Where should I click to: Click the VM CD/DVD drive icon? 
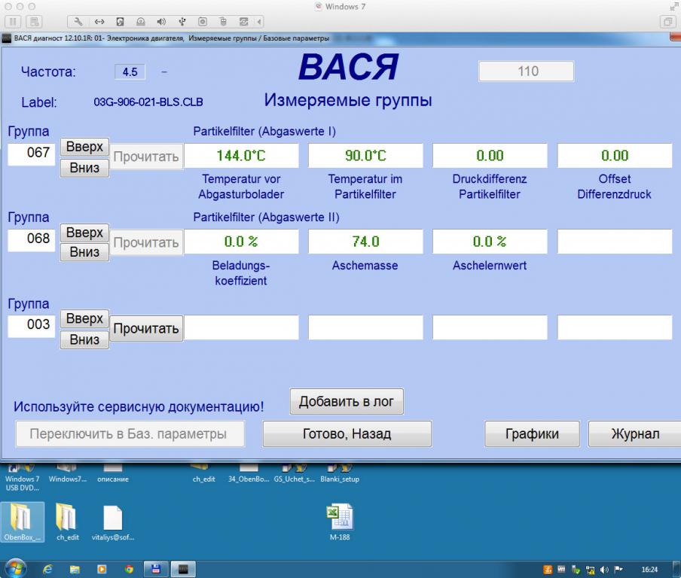pyautogui.click(x=141, y=21)
